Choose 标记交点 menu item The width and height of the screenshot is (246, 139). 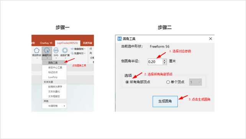(x=54, y=72)
